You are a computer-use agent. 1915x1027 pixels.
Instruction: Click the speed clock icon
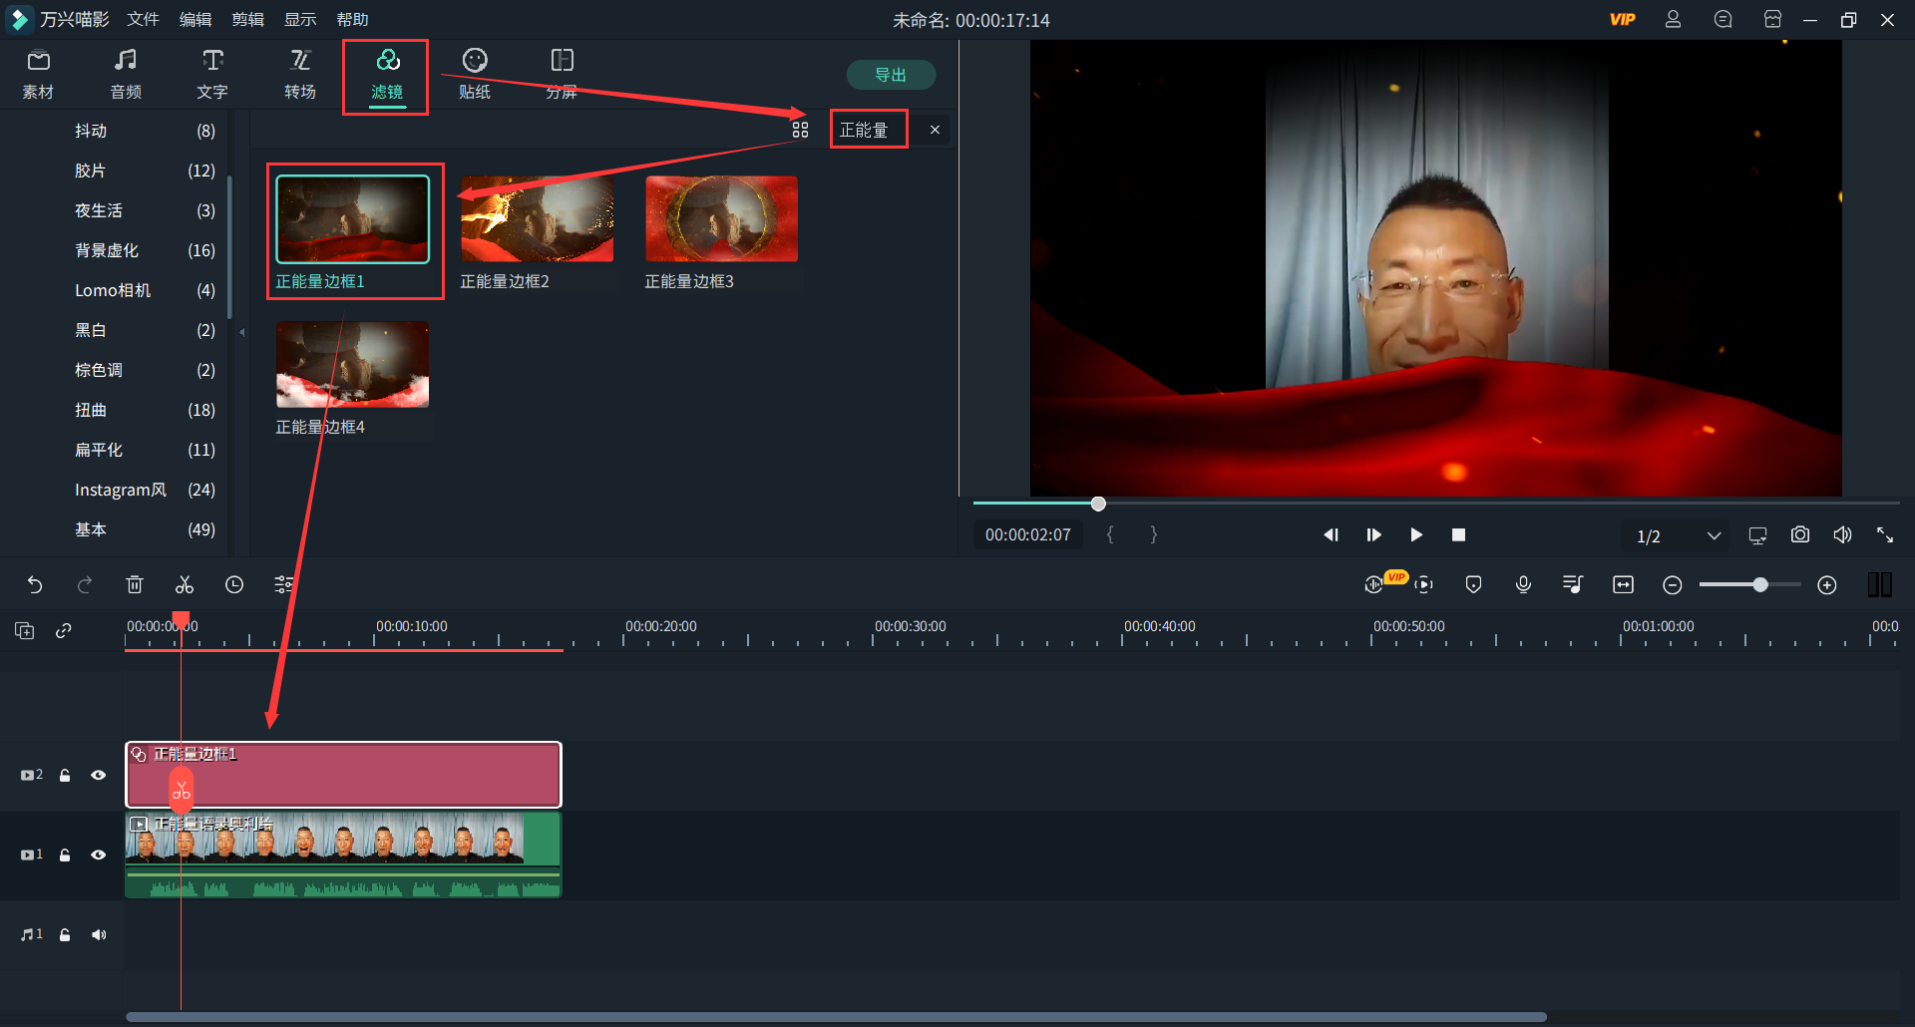234,585
